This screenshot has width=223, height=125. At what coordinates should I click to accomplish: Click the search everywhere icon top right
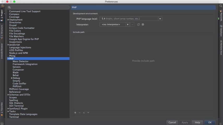(221, 6)
